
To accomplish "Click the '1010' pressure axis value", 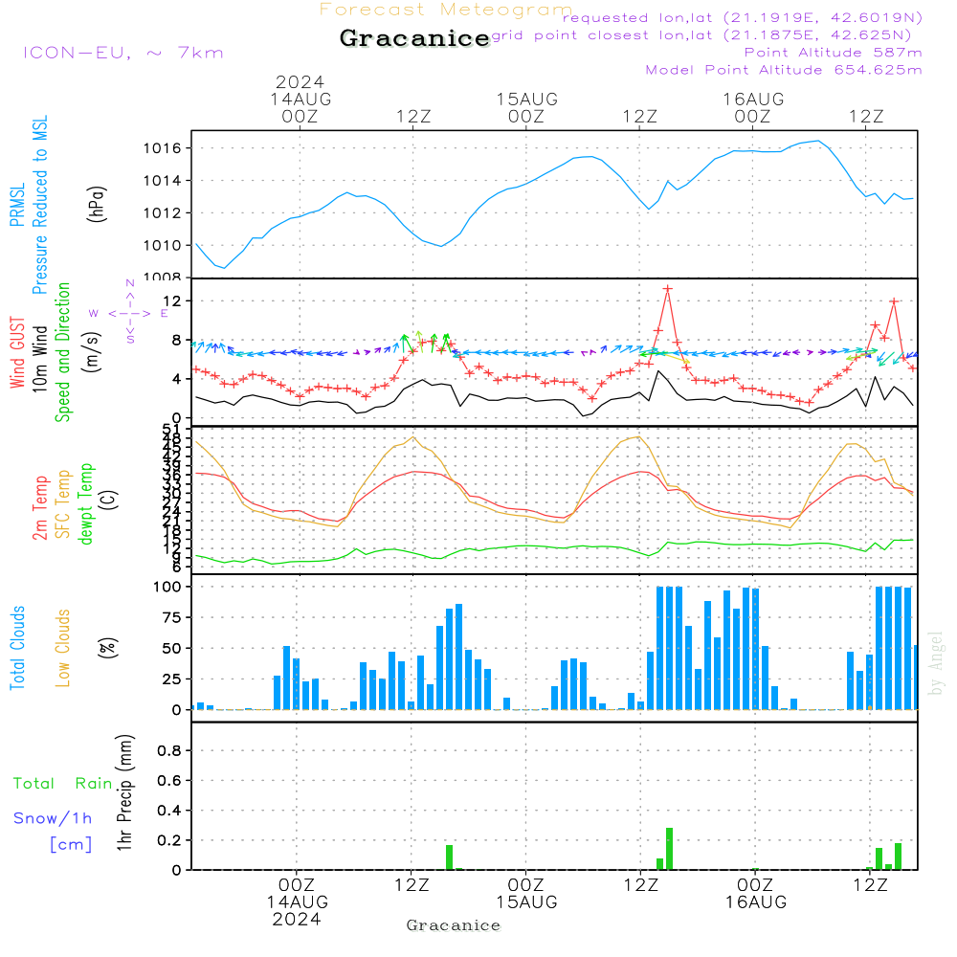I will click(x=163, y=245).
